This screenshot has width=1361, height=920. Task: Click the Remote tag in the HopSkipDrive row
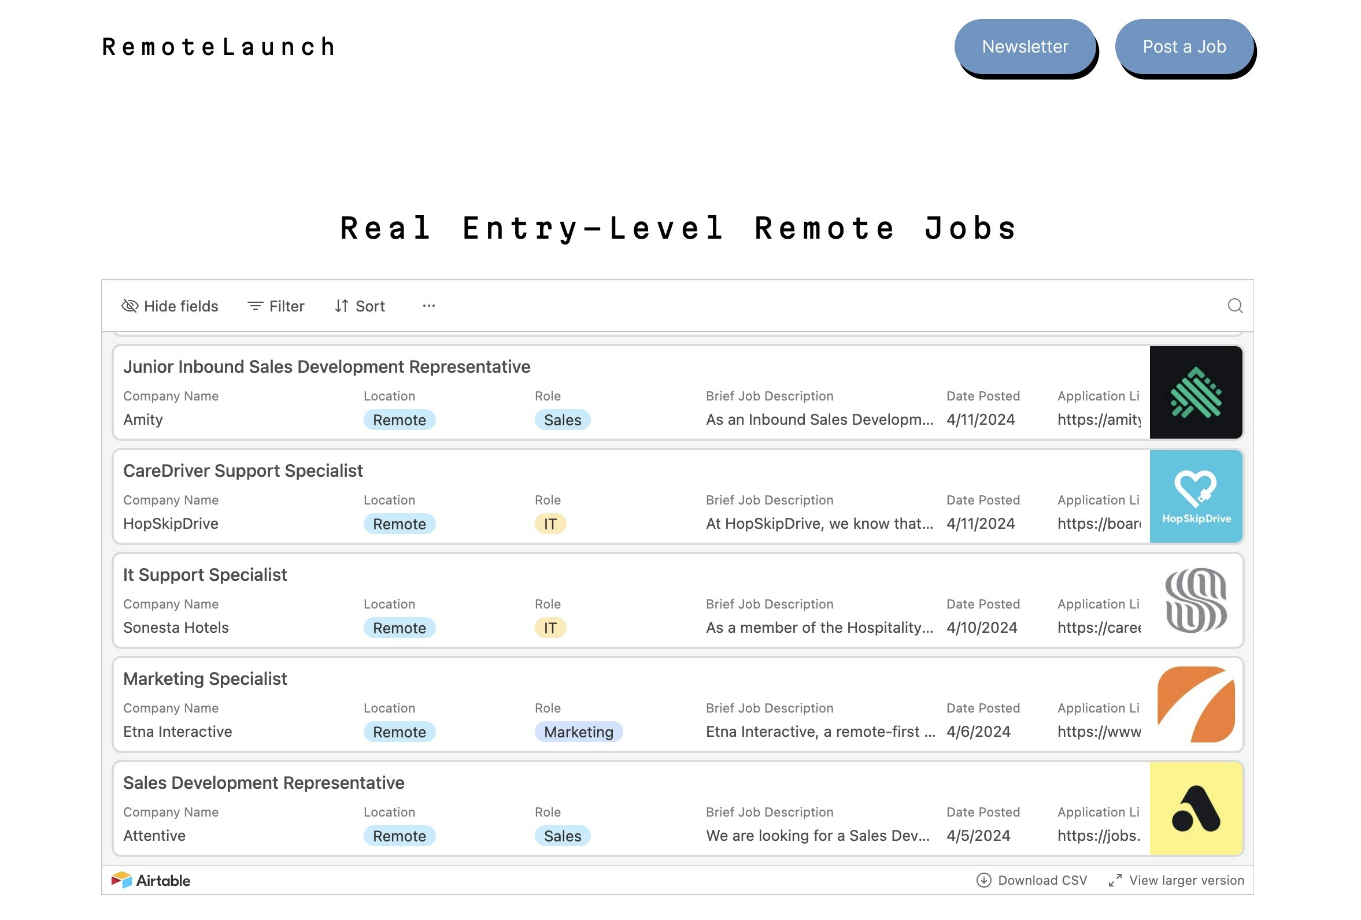click(x=399, y=524)
